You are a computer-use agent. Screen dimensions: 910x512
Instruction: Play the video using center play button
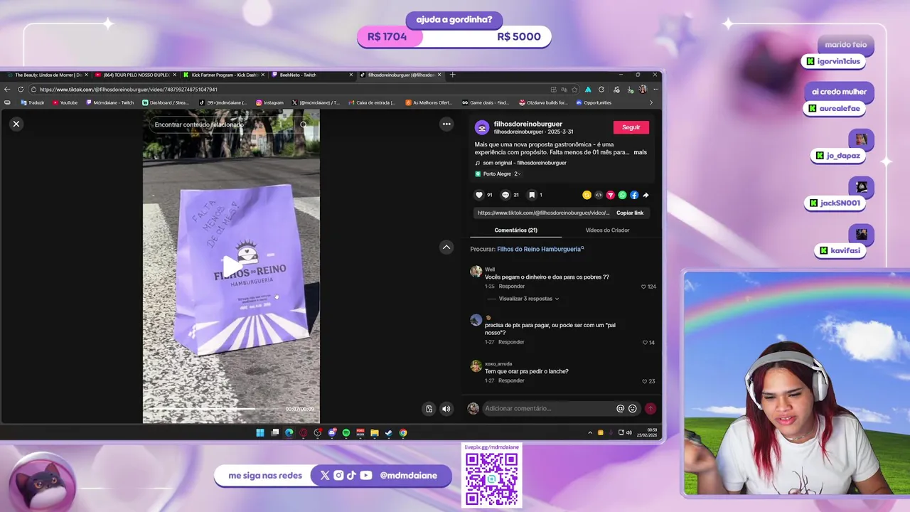coord(232,265)
